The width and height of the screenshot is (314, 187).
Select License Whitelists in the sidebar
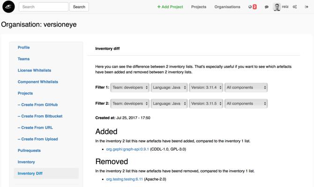(x=34, y=71)
